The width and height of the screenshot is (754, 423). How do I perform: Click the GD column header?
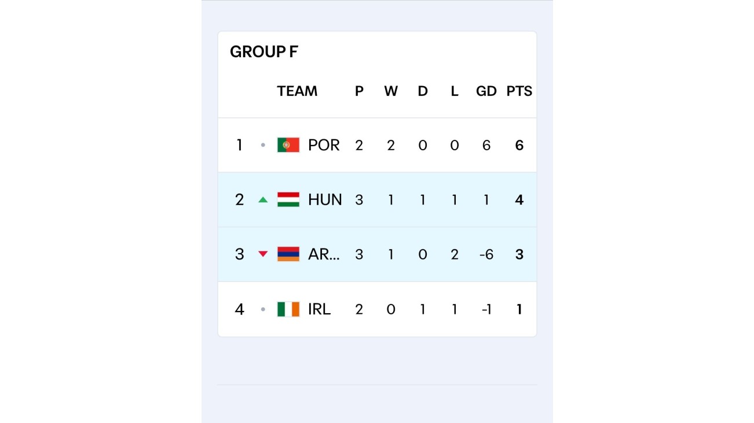click(486, 91)
